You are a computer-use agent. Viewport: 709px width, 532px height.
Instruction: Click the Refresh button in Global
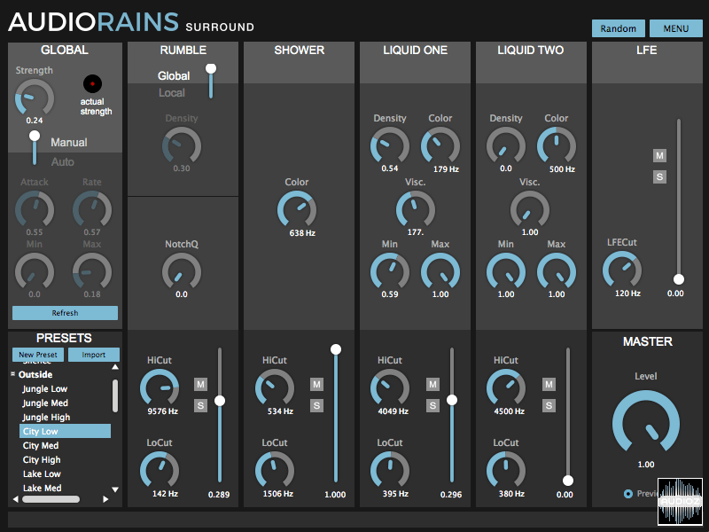point(65,313)
